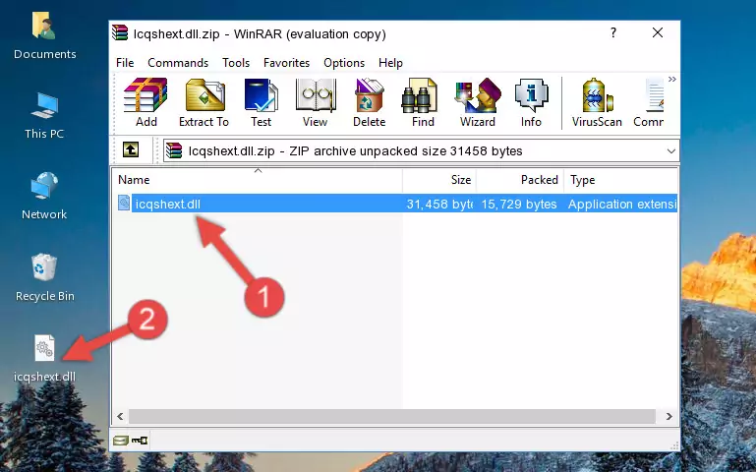Select the This PC desktop icon
The width and height of the screenshot is (756, 472).
(x=44, y=116)
